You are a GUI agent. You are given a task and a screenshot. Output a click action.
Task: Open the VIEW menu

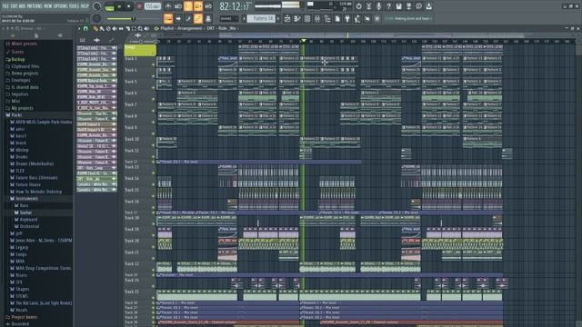[x=48, y=6]
